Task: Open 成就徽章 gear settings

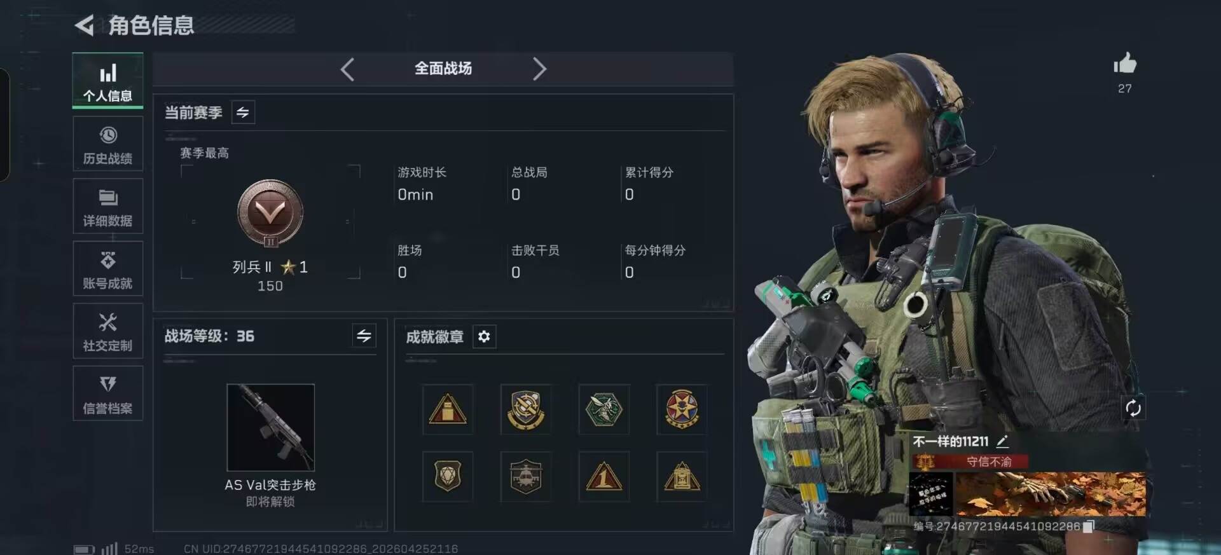Action: click(484, 336)
